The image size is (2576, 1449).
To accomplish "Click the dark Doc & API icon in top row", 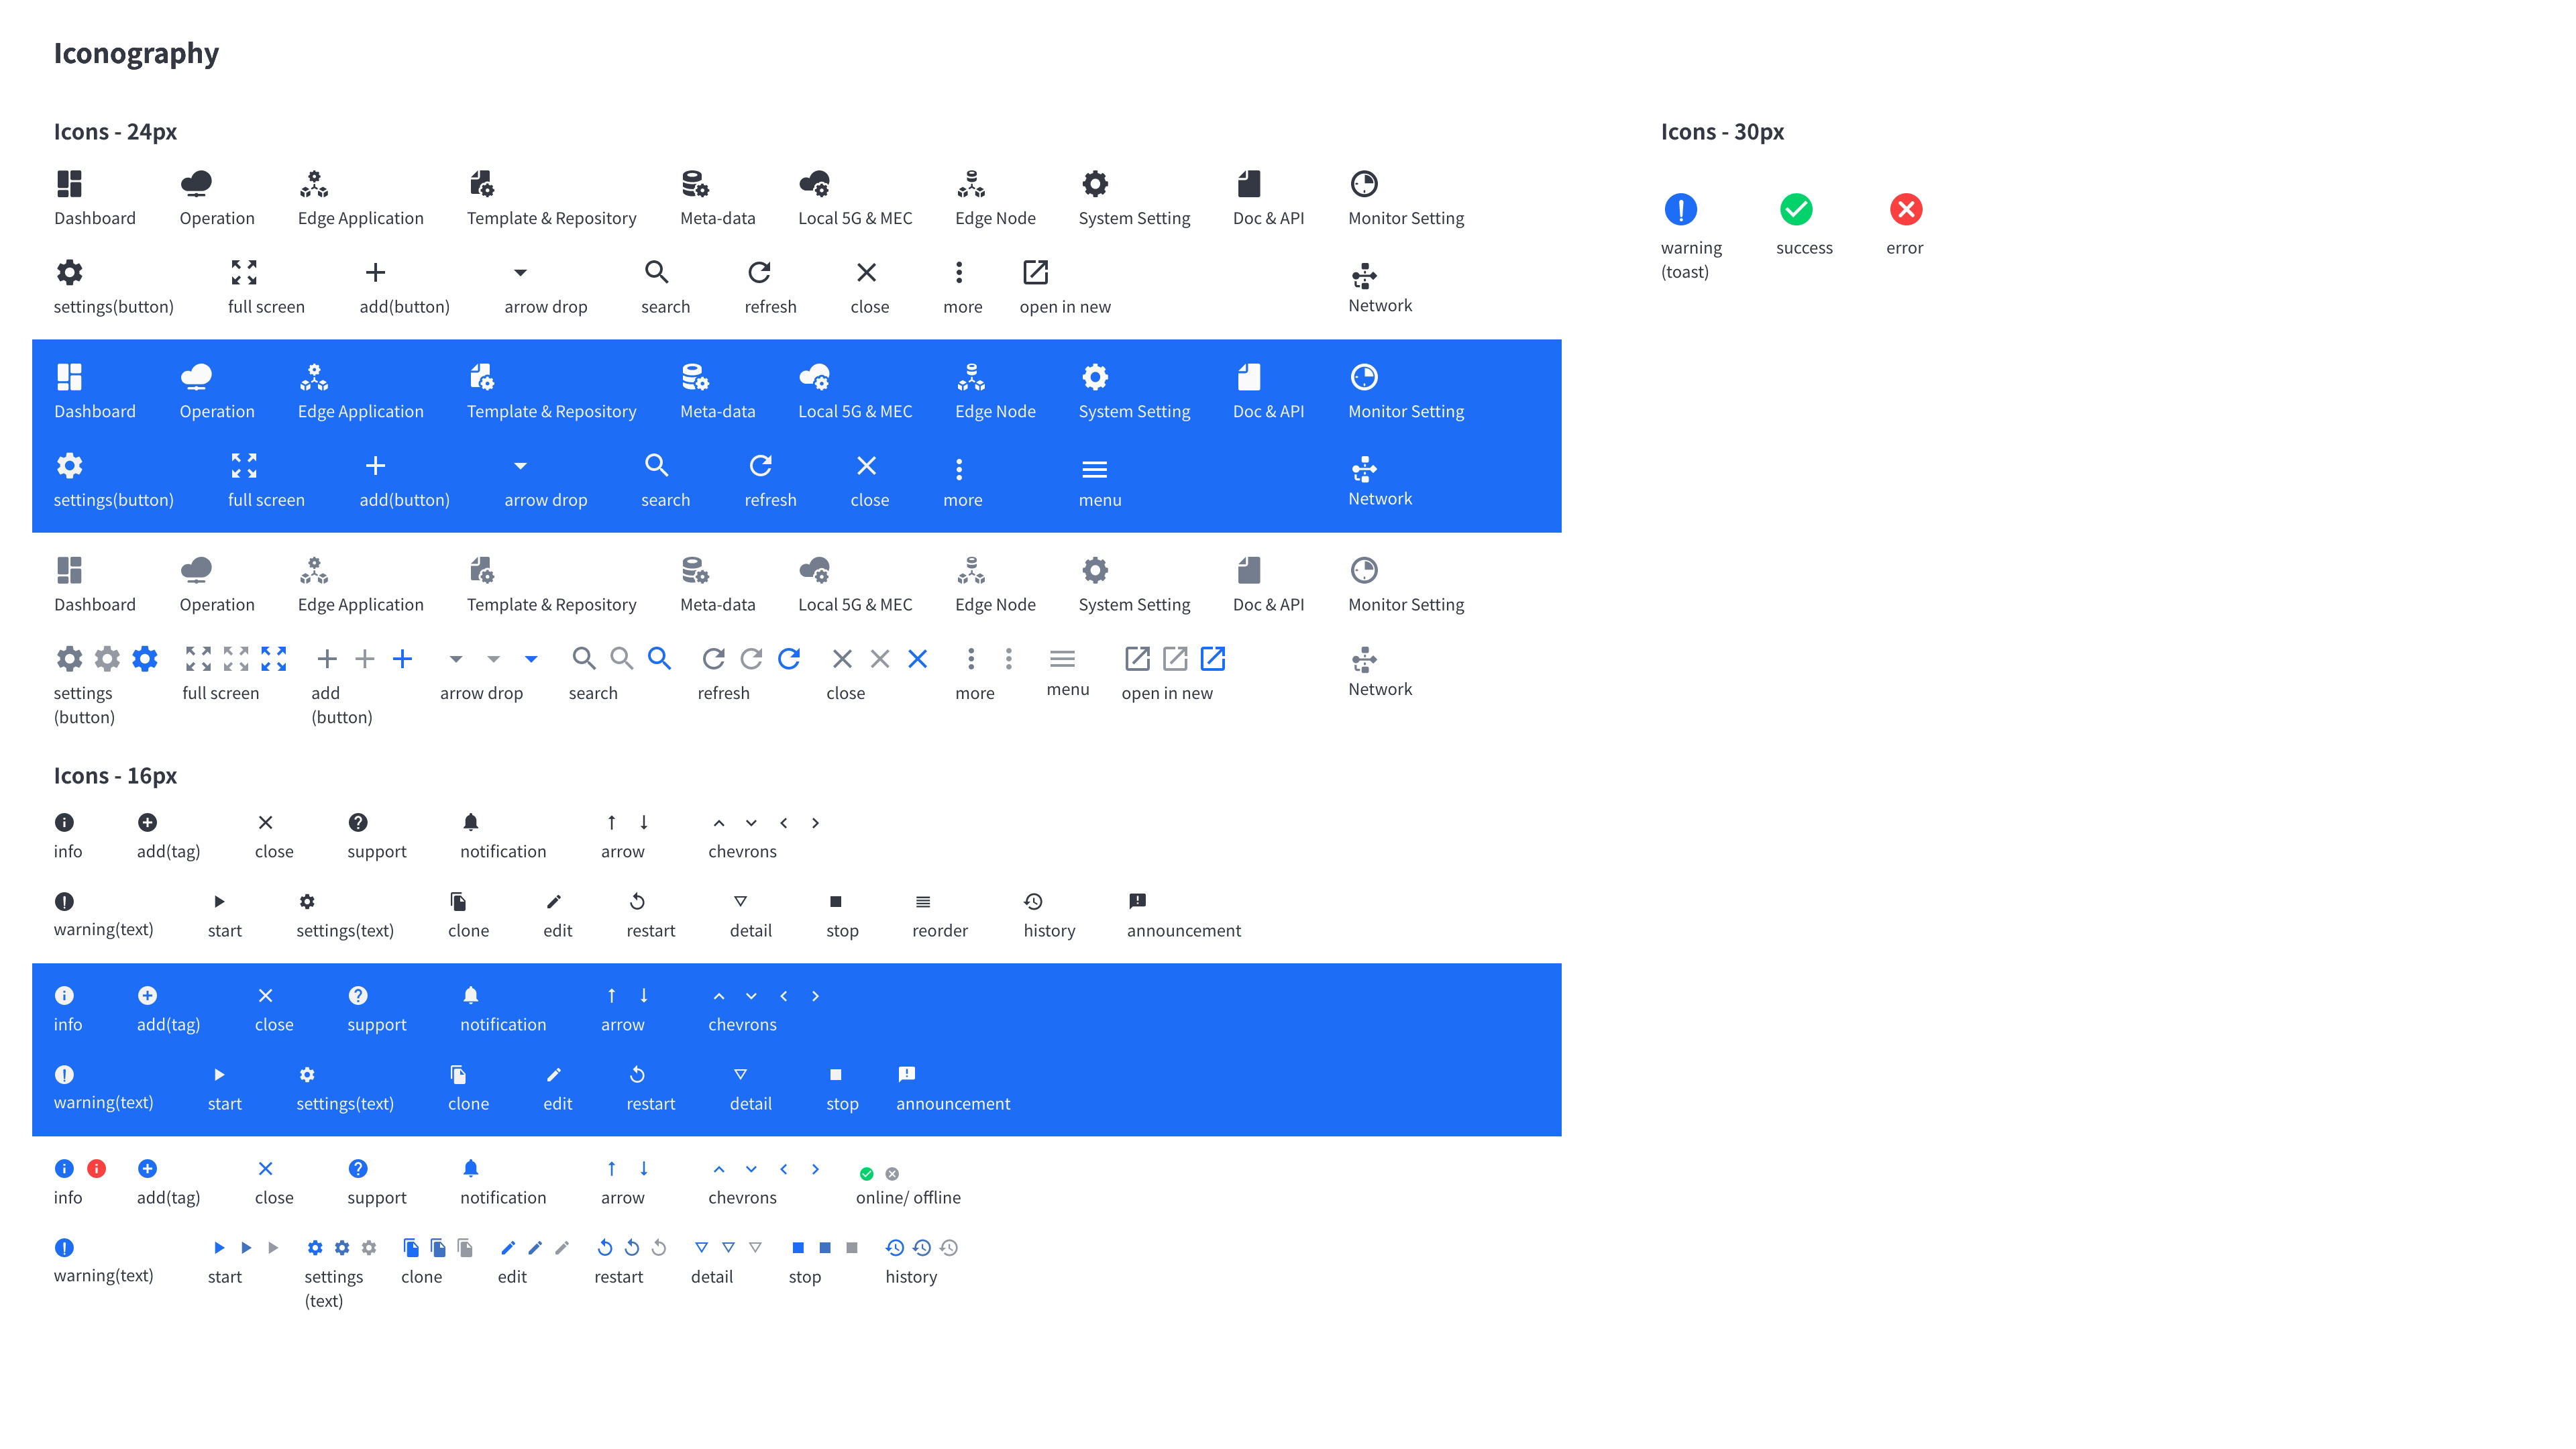I will (1249, 184).
